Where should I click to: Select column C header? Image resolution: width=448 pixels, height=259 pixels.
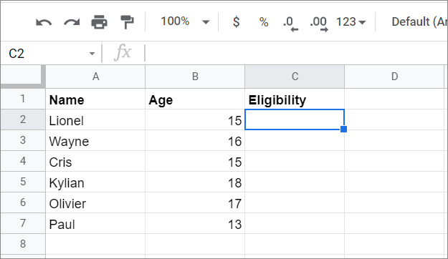point(295,77)
